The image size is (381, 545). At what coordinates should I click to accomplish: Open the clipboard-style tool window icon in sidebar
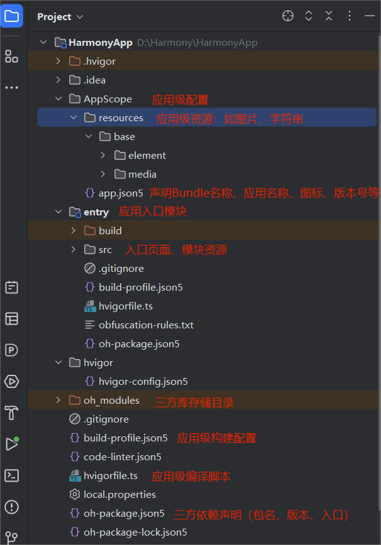11,288
